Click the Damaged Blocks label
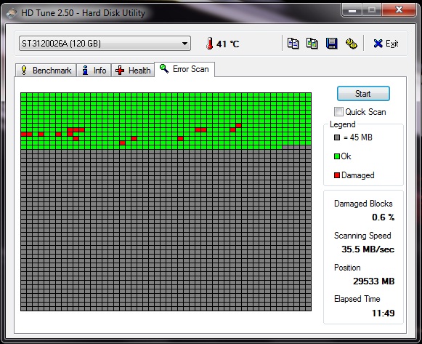This screenshot has width=422, height=344. (x=363, y=204)
